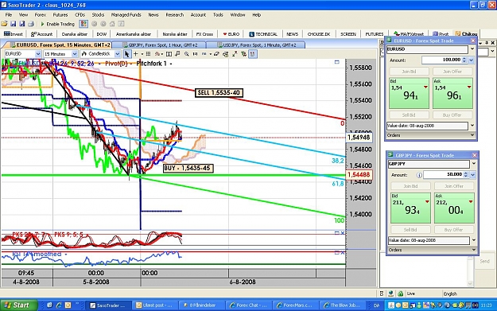Viewport: 497px width, 311px height.
Task: Open the Research menu
Action: tap(175, 14)
